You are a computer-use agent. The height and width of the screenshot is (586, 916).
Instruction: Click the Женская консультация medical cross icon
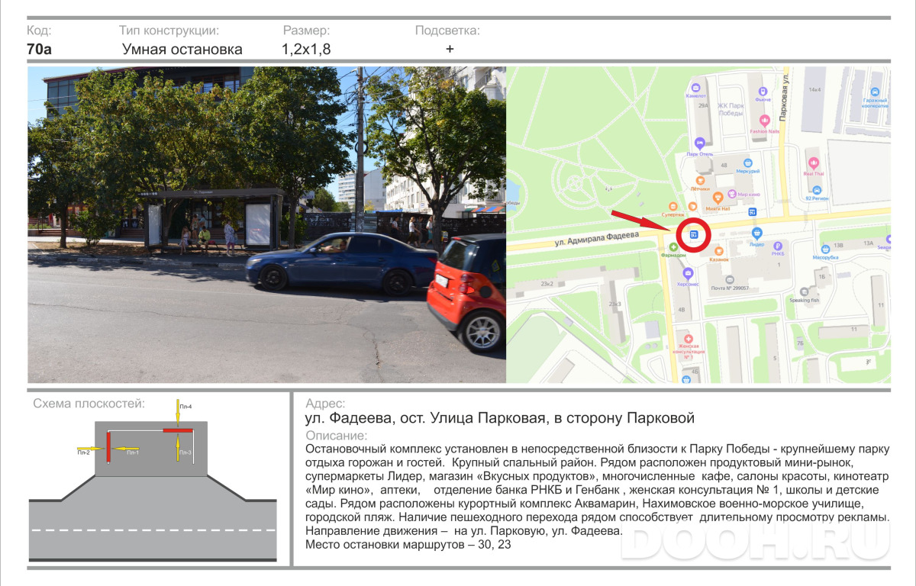click(x=689, y=338)
